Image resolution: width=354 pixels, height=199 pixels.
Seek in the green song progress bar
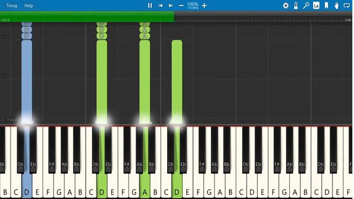[x=87, y=17]
